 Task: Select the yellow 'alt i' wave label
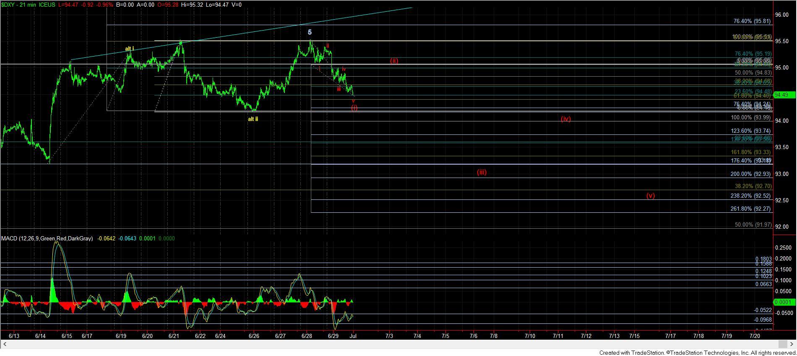point(130,49)
